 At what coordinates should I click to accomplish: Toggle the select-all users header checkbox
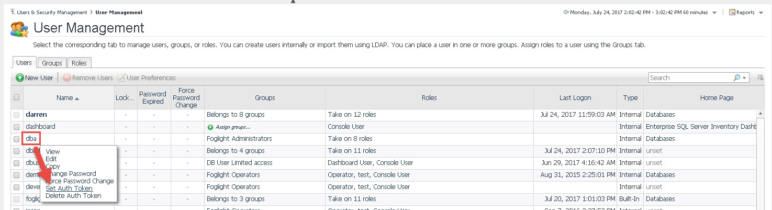(17, 97)
